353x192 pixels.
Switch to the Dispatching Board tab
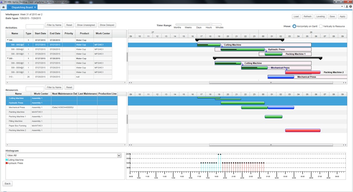22,7
